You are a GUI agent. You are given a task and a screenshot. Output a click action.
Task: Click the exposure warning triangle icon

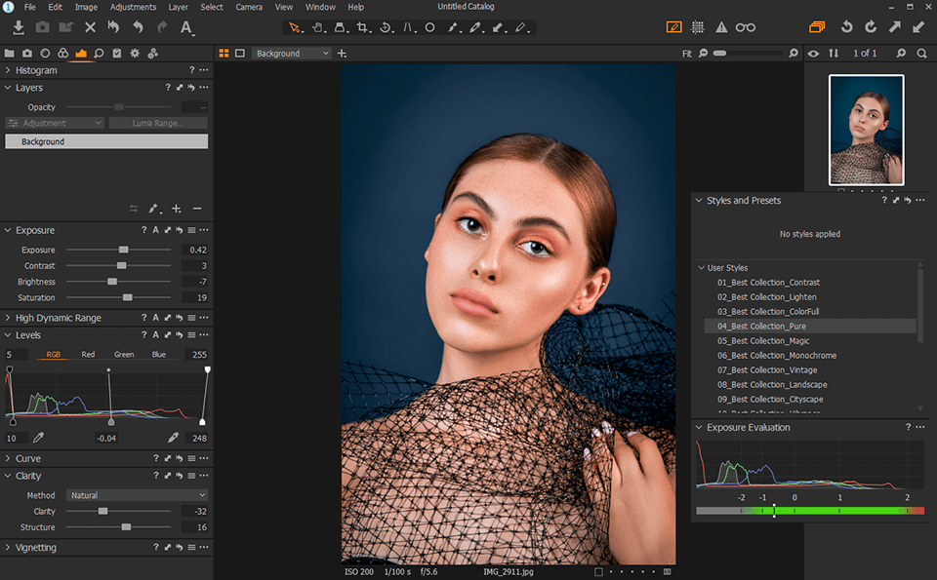pyautogui.click(x=720, y=27)
